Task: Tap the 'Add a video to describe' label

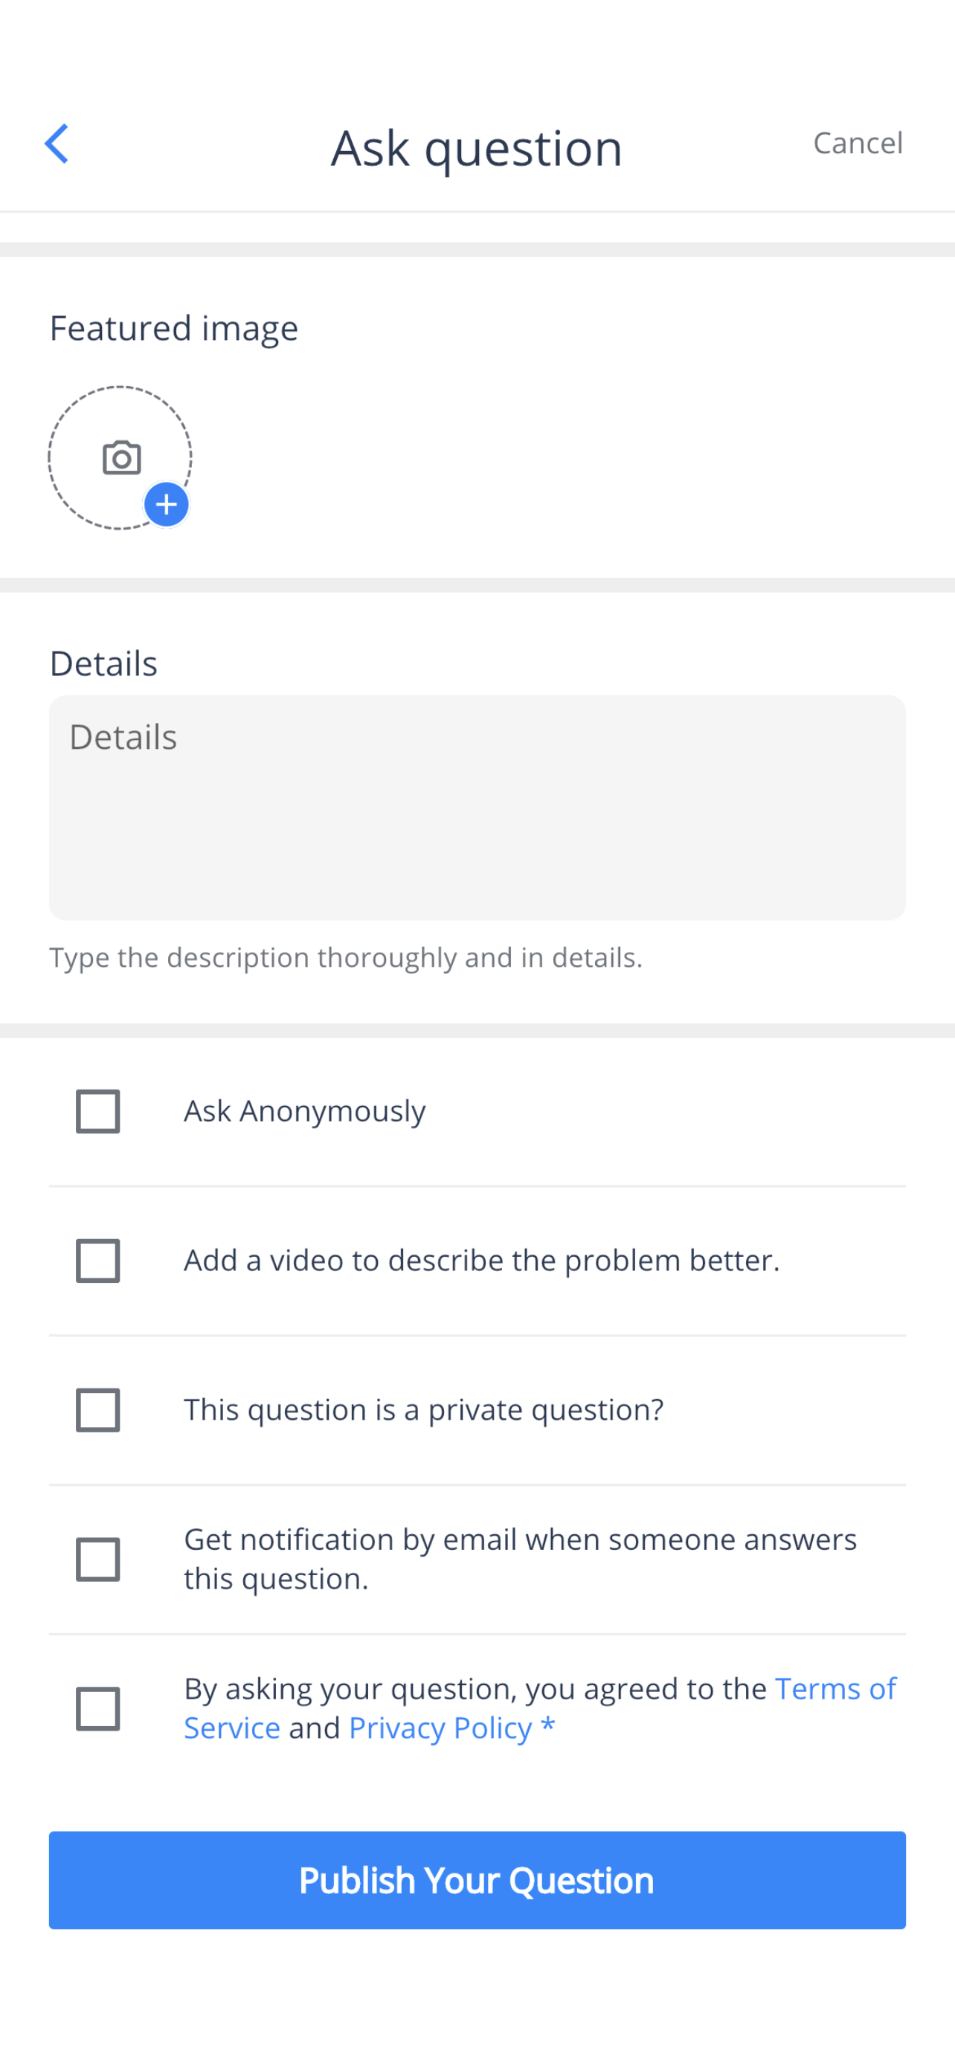Action: click(482, 1261)
